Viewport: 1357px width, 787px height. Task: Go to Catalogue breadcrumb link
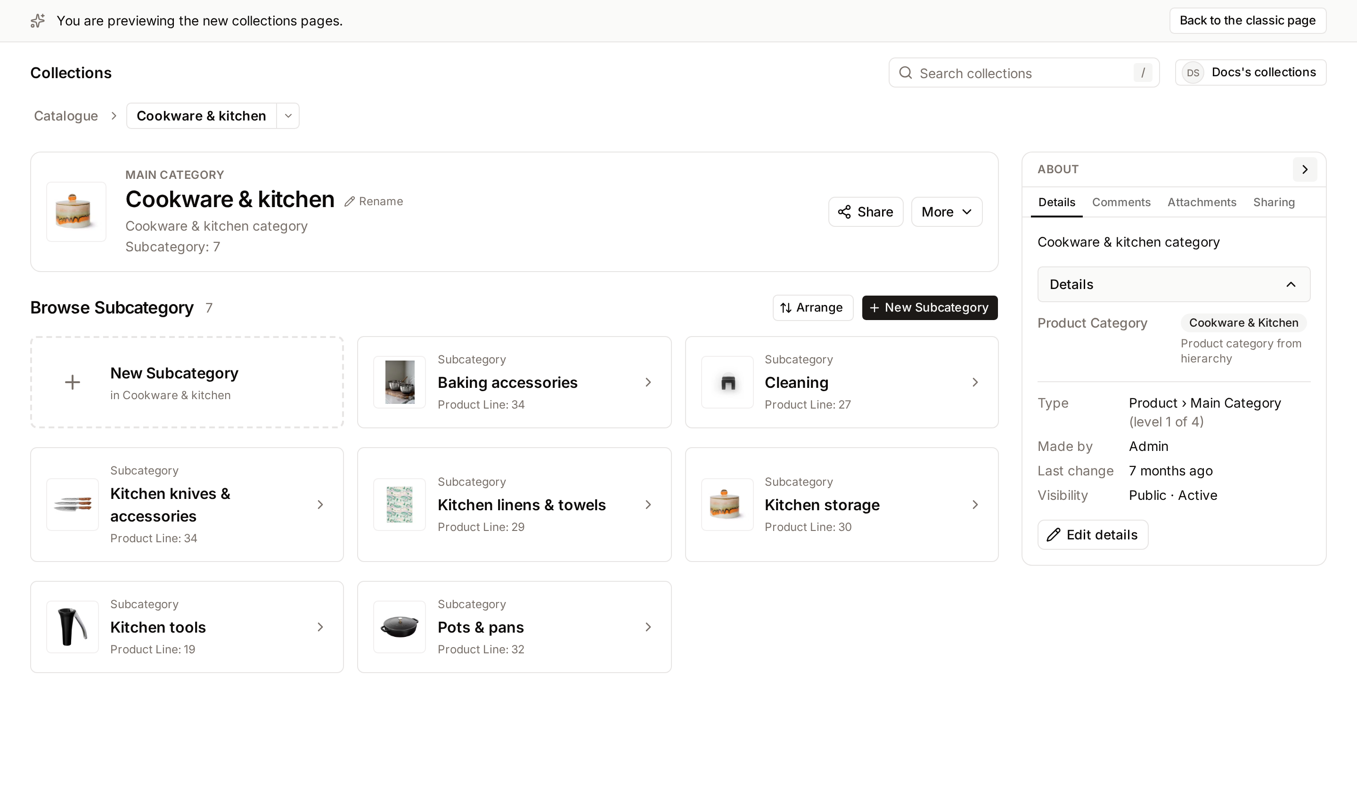click(65, 116)
